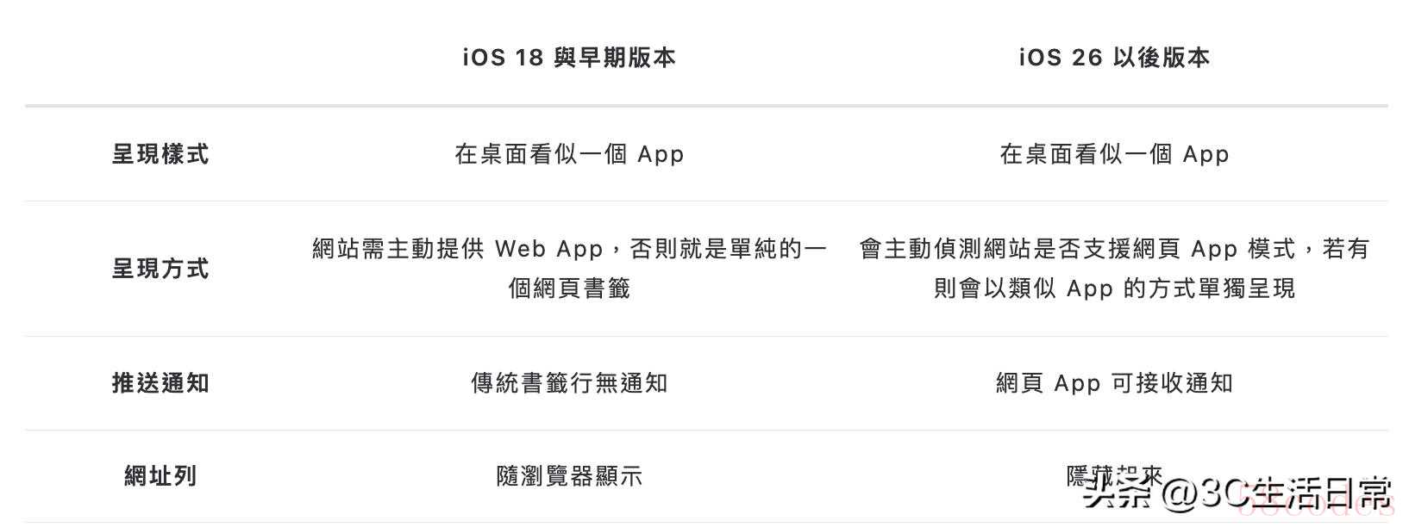Viewport: 1409px width, 527px height.
Task: Click iOS 26 cell '在桌面看似一個 App'
Action: (x=1114, y=155)
